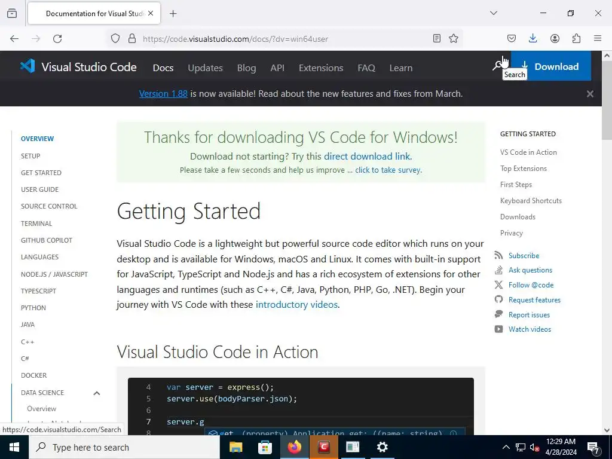Open a new tab with the plus button
Screen dimensions: 612x459
tap(173, 14)
